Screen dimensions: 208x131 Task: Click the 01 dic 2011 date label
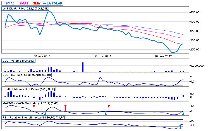(x=103, y=56)
